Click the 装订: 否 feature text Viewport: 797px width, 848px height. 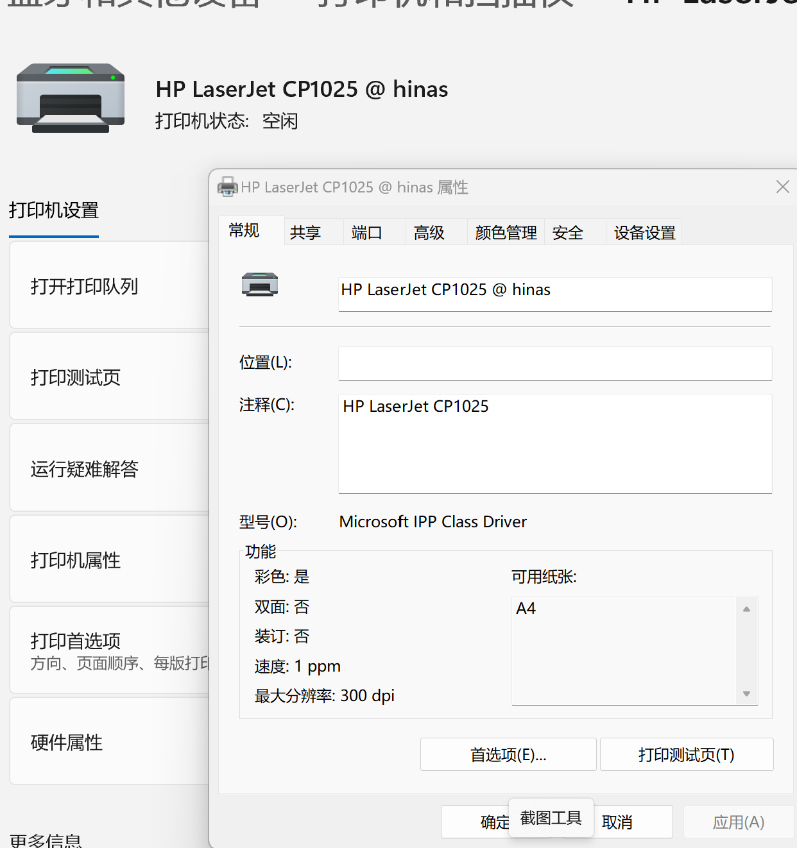click(x=282, y=636)
